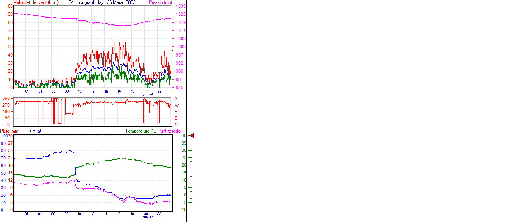
Task: Click the E compass label on direction graph
Action: tap(176, 118)
